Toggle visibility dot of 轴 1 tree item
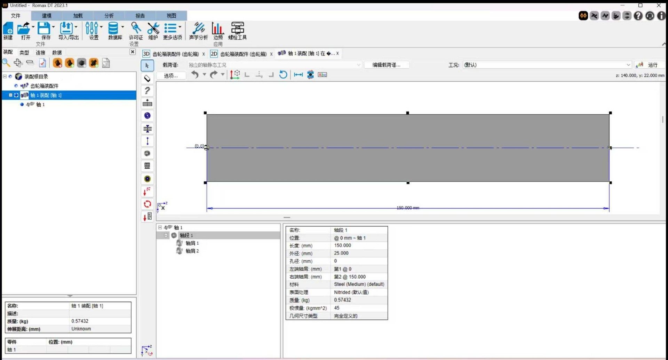 coord(22,105)
